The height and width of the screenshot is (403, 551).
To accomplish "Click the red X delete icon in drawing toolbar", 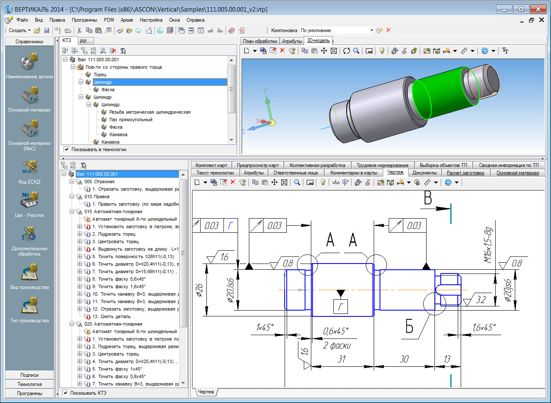I will (x=233, y=182).
